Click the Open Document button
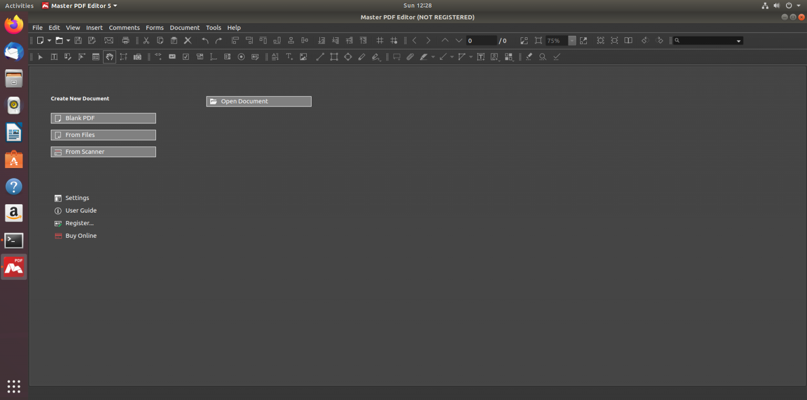Screen dimensions: 807x400 [258, 101]
